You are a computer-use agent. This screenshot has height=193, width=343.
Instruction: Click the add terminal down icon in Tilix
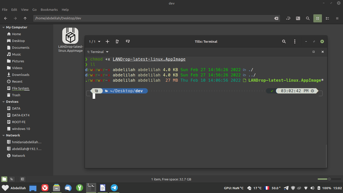pyautogui.click(x=128, y=41)
